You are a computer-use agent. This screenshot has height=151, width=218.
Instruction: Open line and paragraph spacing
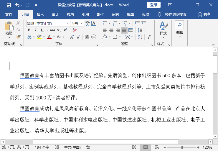pyautogui.click(x=140, y=30)
